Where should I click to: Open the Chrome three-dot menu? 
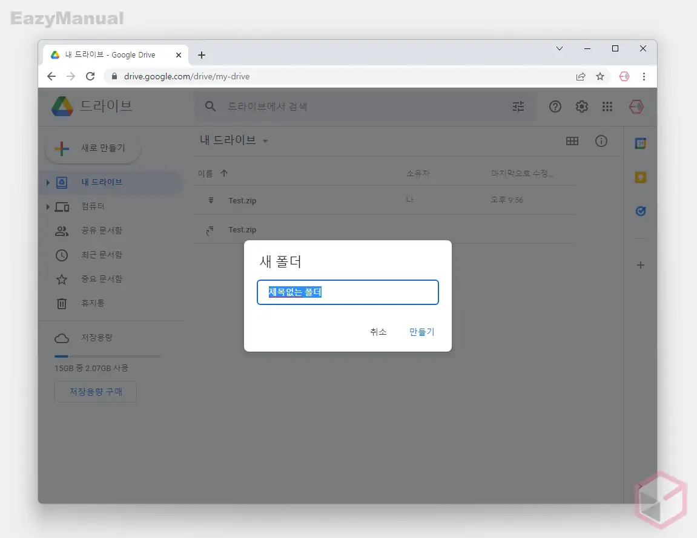tap(644, 76)
